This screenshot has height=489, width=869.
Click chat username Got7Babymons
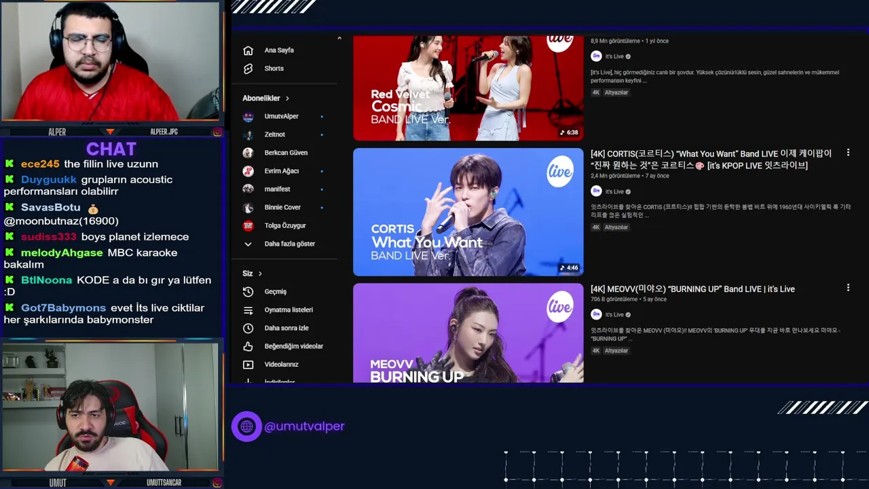coord(63,308)
